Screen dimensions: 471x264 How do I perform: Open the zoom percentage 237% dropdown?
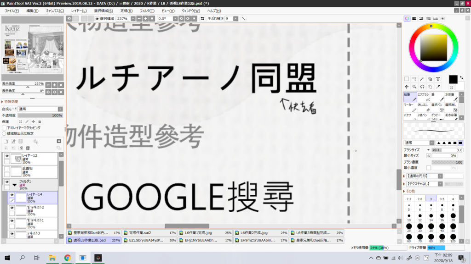click(x=133, y=18)
